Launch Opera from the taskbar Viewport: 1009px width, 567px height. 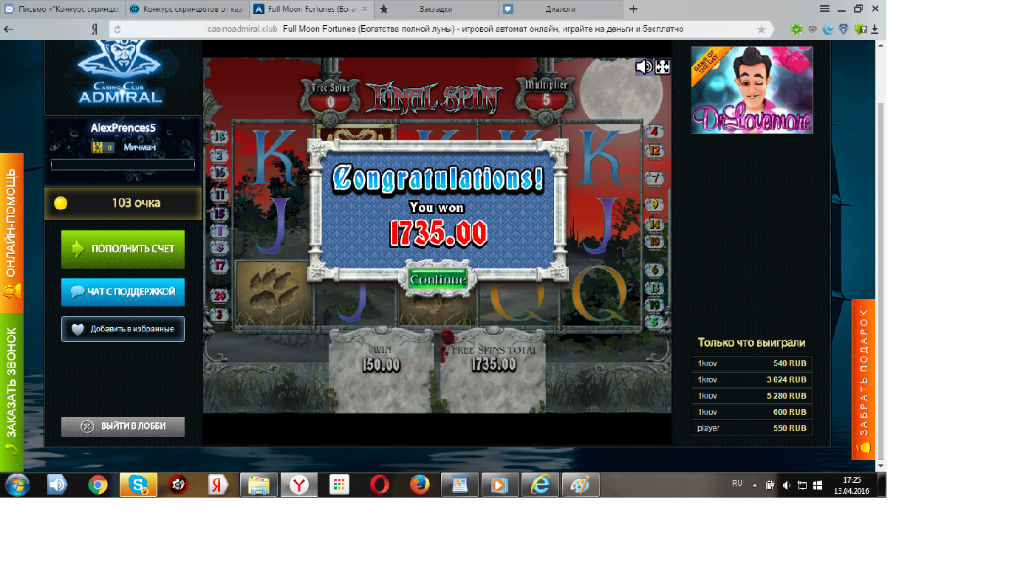(380, 485)
